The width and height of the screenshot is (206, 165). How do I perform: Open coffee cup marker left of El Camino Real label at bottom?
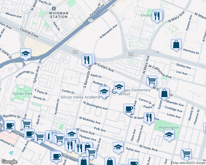[56, 156]
